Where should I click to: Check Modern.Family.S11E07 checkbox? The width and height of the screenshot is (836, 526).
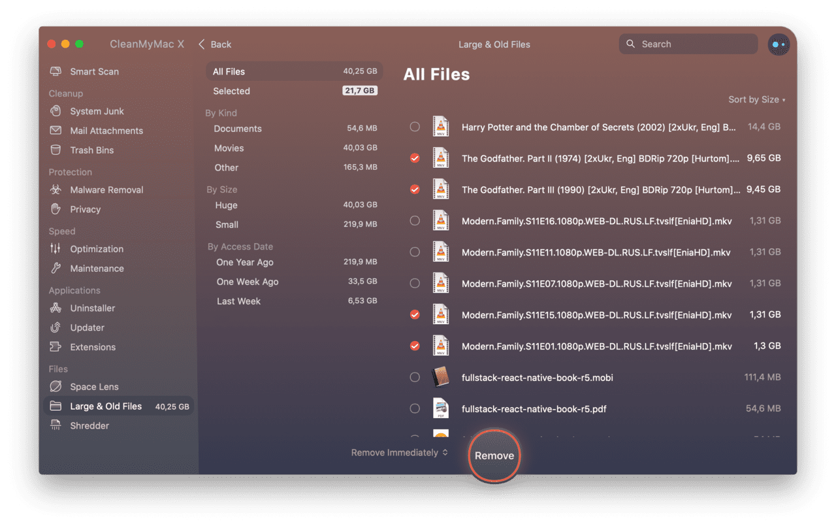pos(415,284)
